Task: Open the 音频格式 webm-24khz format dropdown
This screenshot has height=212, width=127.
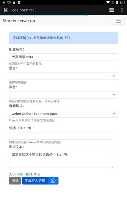Action: (x=64, y=114)
